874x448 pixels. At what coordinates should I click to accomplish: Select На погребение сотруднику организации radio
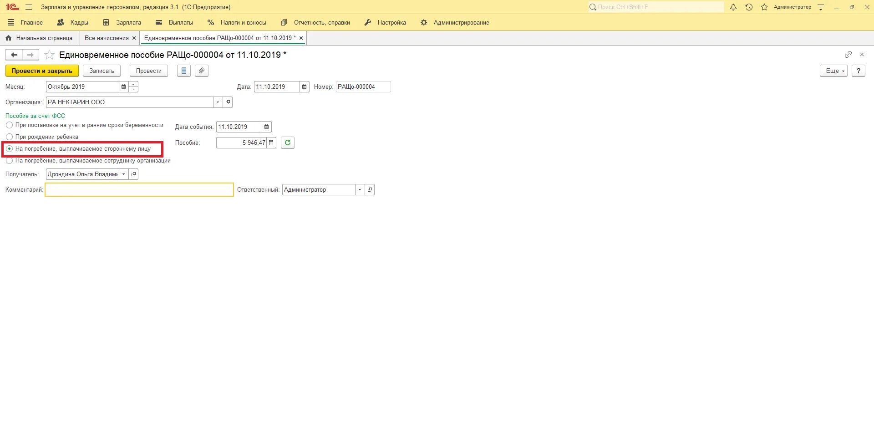click(x=9, y=160)
